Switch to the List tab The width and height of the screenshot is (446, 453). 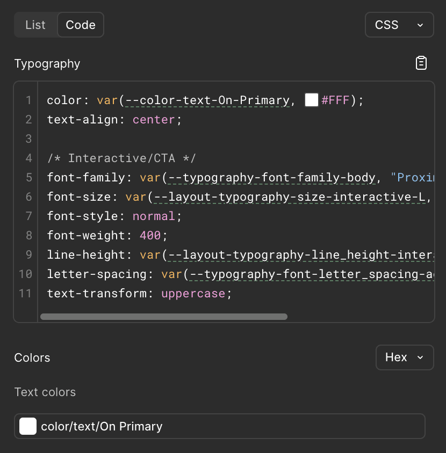(x=35, y=25)
